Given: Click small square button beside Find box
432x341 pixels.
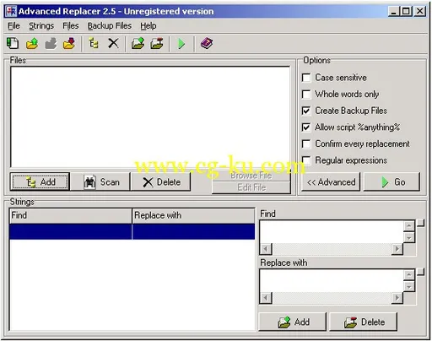Looking at the screenshot, I should click(420, 223).
